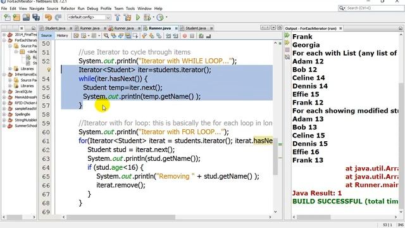Click 'BUILD SUCCESSFUL' line in Output

pos(345,201)
